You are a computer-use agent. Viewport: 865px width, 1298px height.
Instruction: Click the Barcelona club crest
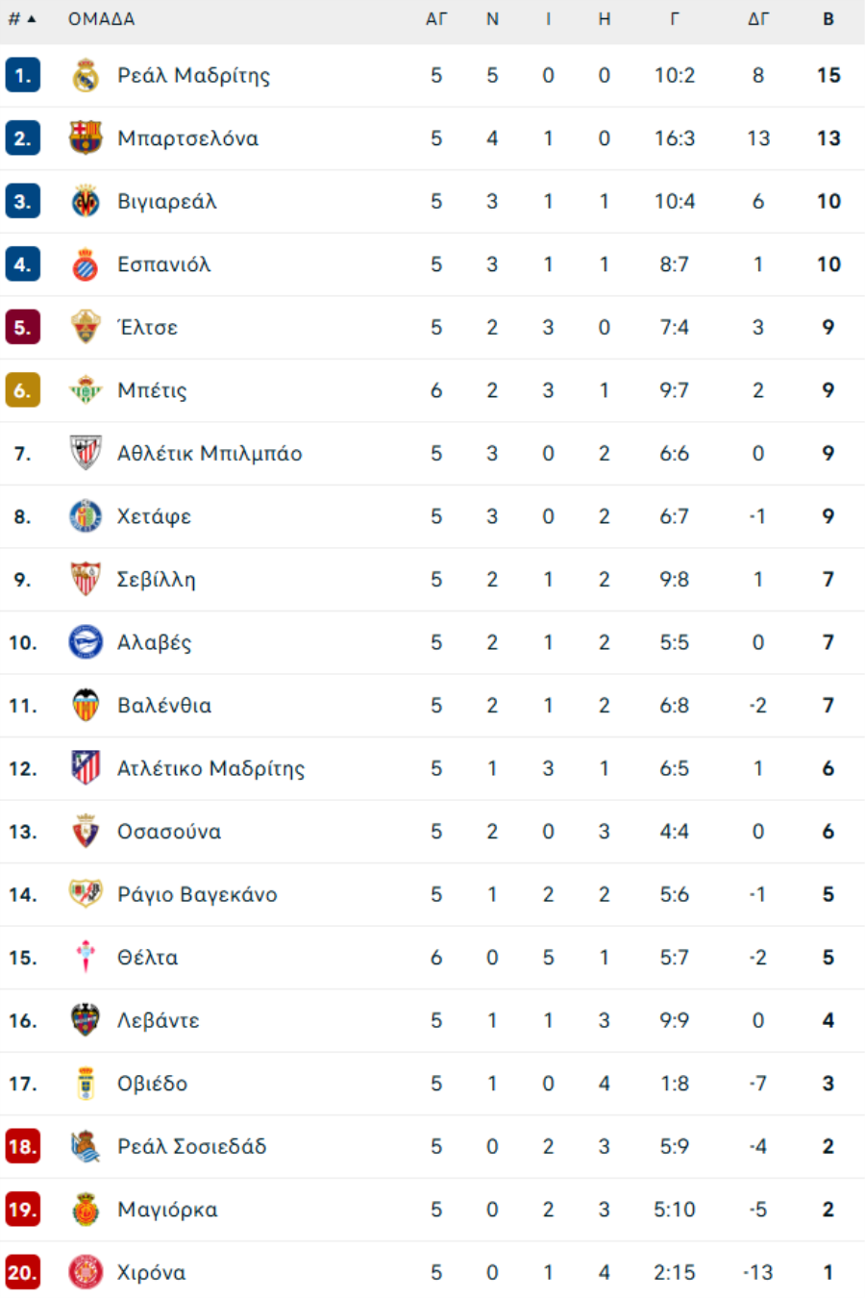tap(86, 138)
